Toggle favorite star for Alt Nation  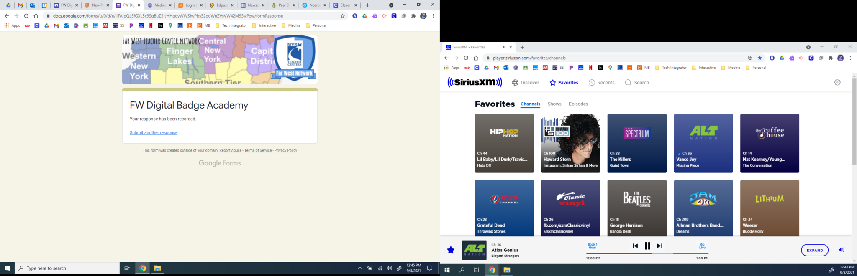pyautogui.click(x=451, y=250)
